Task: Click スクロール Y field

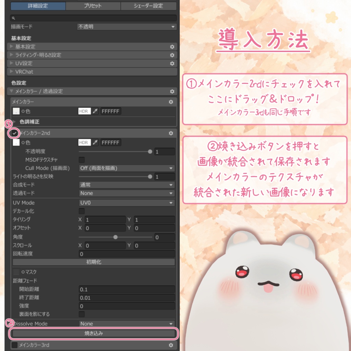Action: pos(155,245)
